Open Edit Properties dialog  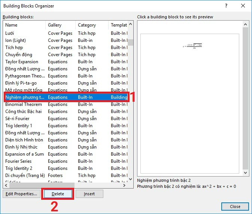click(21, 194)
